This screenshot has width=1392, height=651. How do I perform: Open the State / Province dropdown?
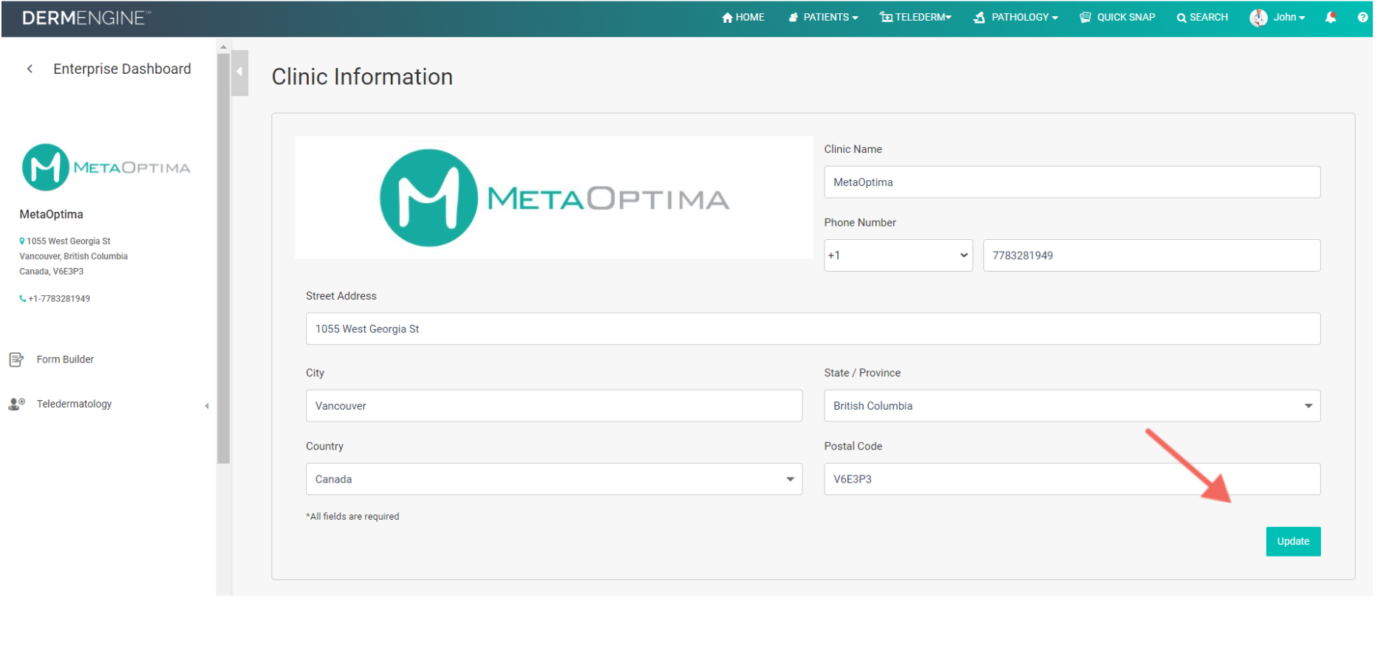[1072, 405]
